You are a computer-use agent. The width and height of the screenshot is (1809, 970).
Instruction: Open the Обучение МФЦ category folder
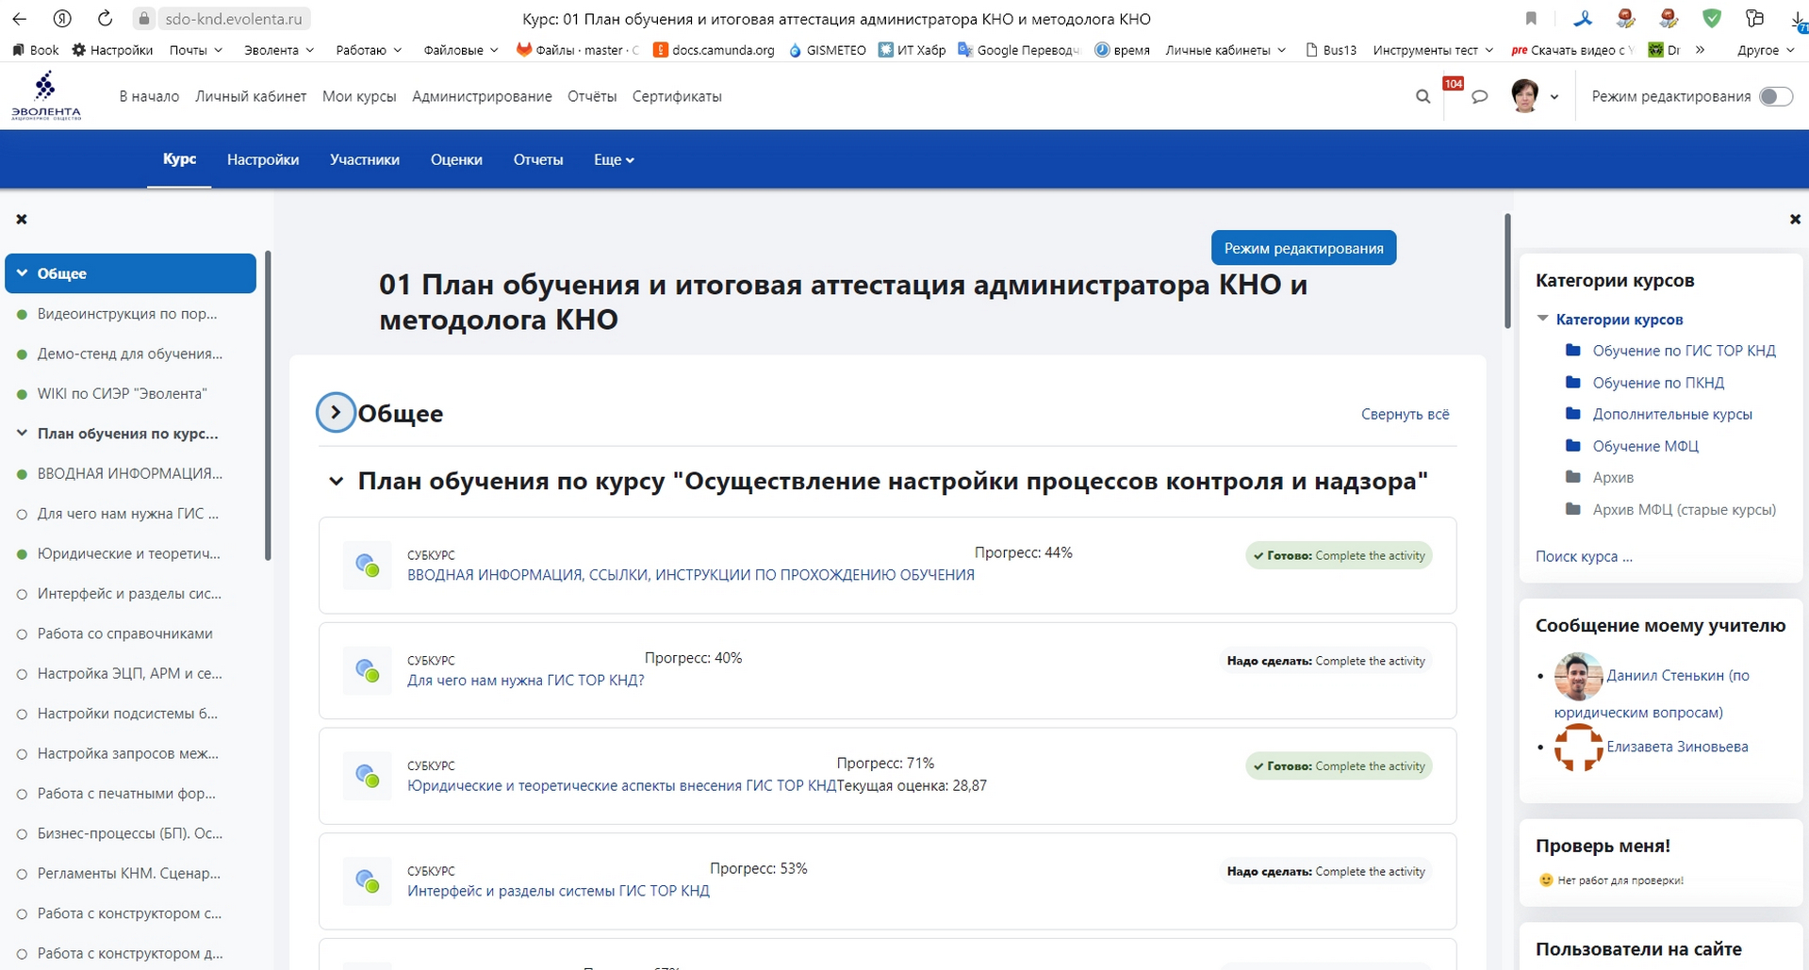(x=1645, y=446)
